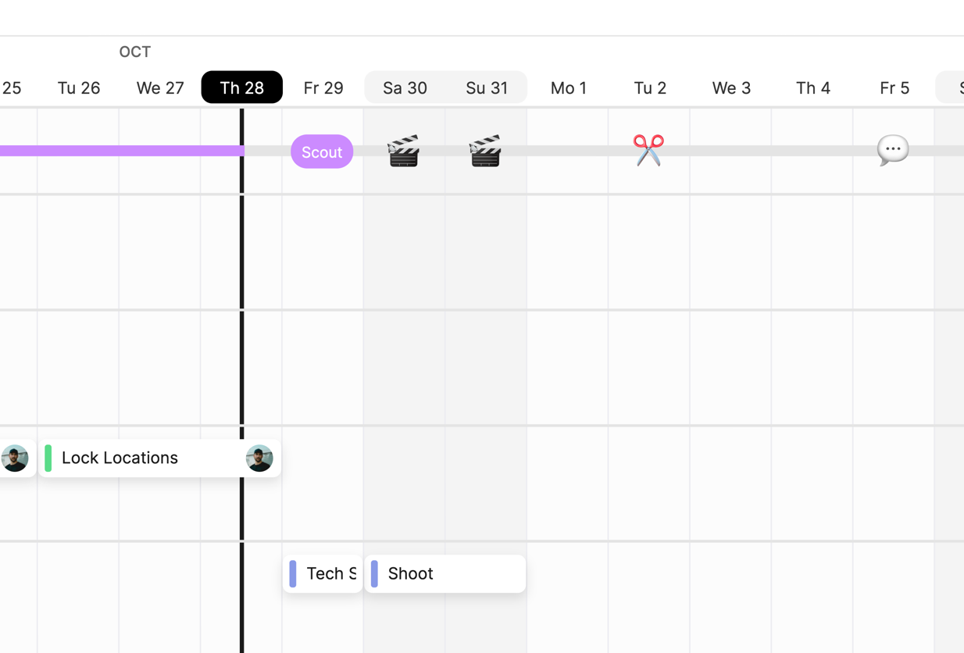Click the avatar on the task left of Lock Locations
964x653 pixels.
15,459
